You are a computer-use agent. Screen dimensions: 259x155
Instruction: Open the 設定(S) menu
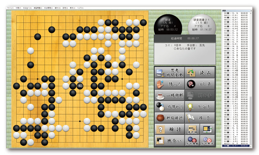pos(65,8)
